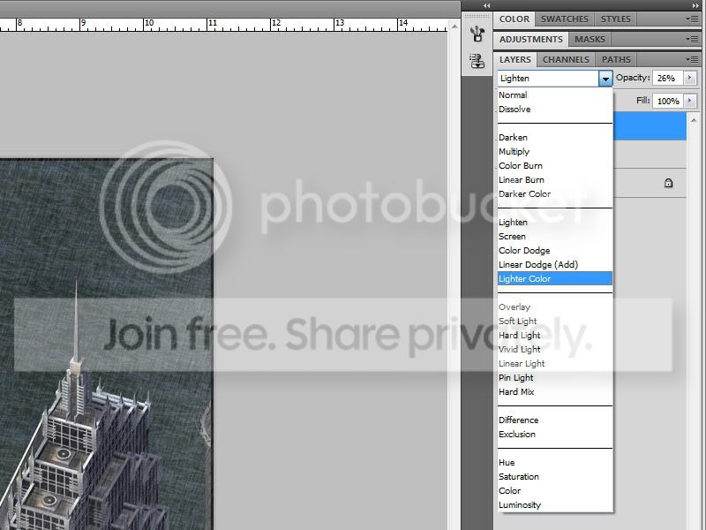Choose Hue blend mode
The height and width of the screenshot is (530, 706).
point(555,462)
